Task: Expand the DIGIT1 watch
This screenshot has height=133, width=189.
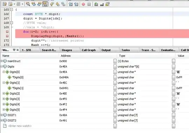Action: tap(1, 115)
